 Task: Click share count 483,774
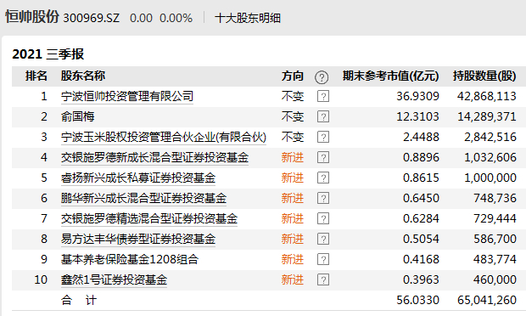click(x=495, y=259)
